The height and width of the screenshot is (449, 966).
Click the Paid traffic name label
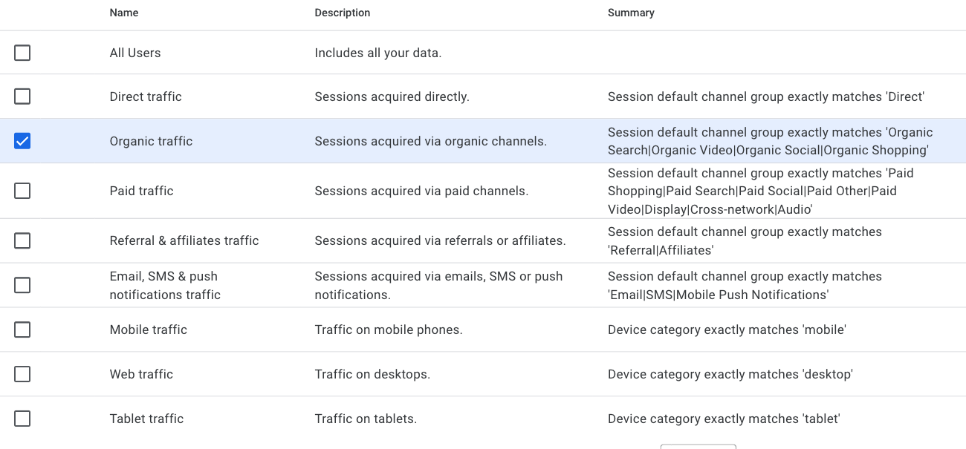[141, 191]
